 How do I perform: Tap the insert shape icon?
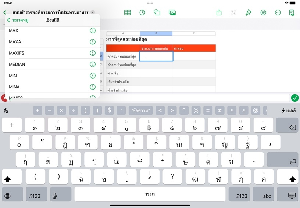[157, 12]
